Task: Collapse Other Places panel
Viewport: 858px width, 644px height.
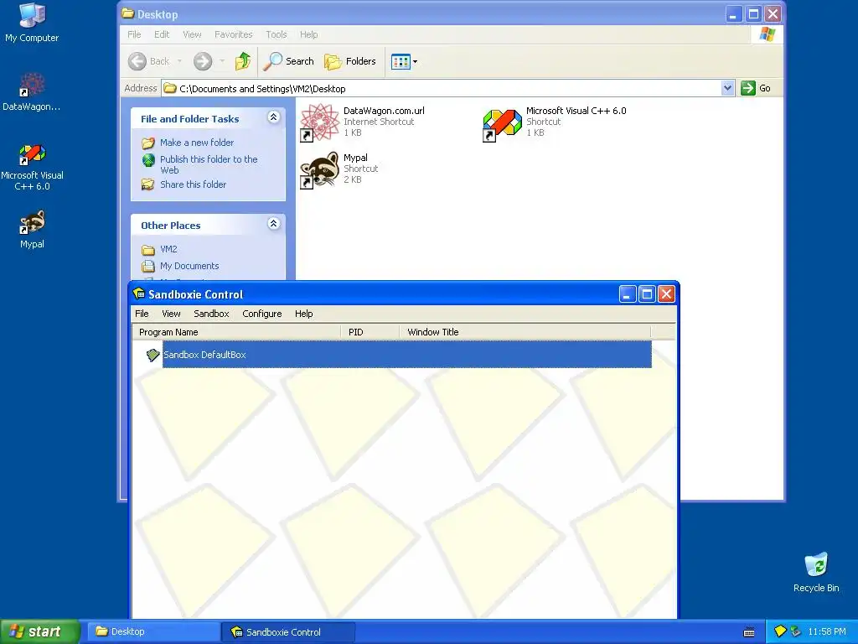Action: pyautogui.click(x=274, y=223)
